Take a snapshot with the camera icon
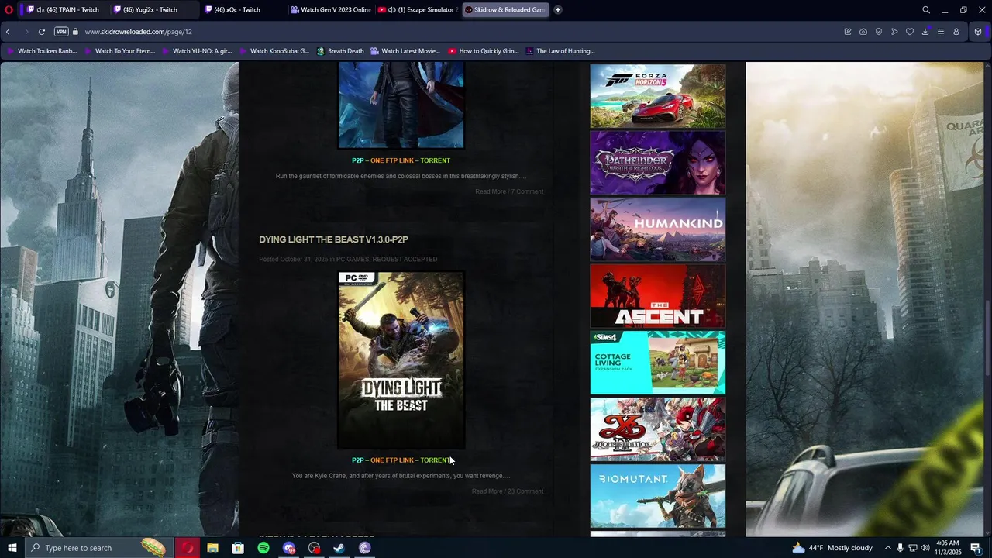992x558 pixels. [x=863, y=32]
